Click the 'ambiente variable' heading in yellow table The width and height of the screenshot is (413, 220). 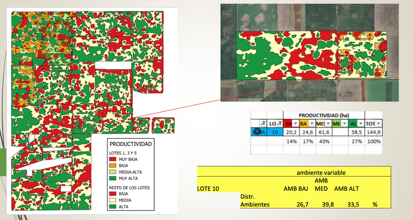[x=321, y=173]
